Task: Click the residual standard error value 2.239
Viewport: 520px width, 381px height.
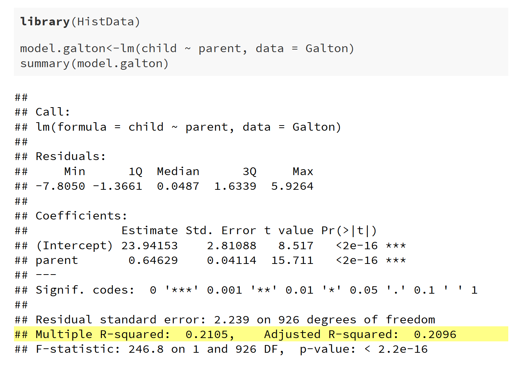Action: pos(231,320)
